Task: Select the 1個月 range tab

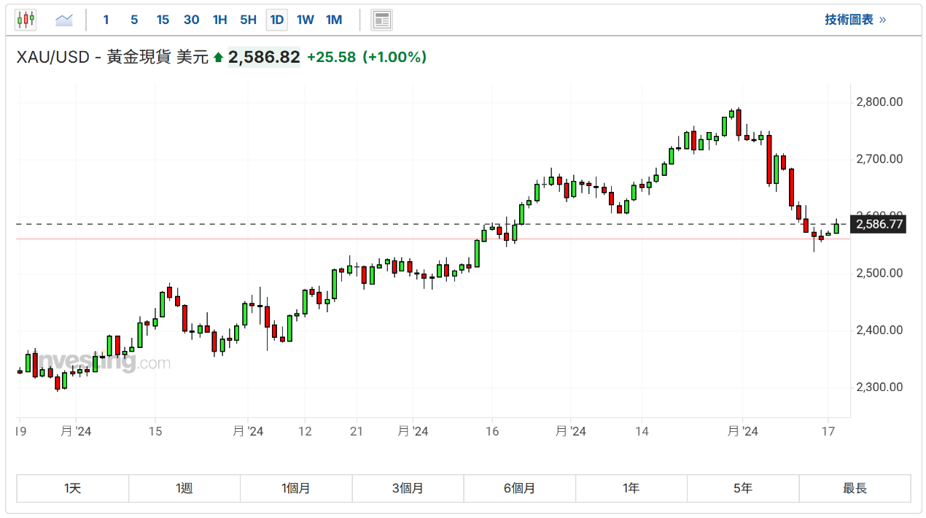Action: [x=296, y=488]
